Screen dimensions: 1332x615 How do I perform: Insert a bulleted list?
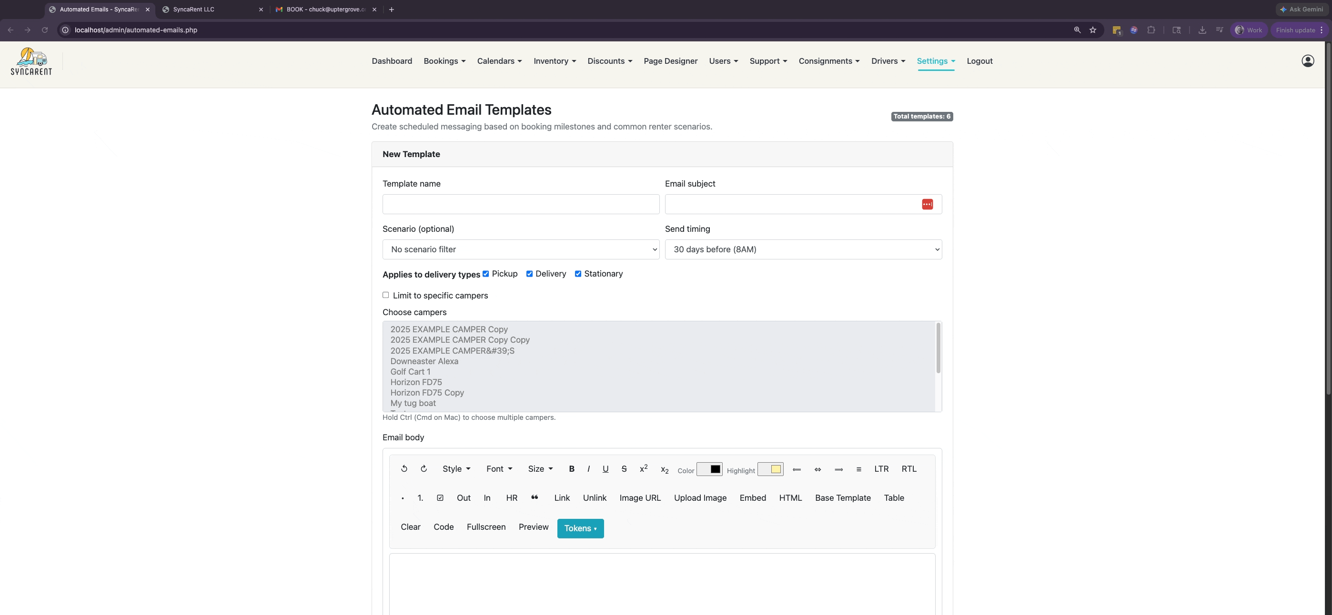pos(402,498)
